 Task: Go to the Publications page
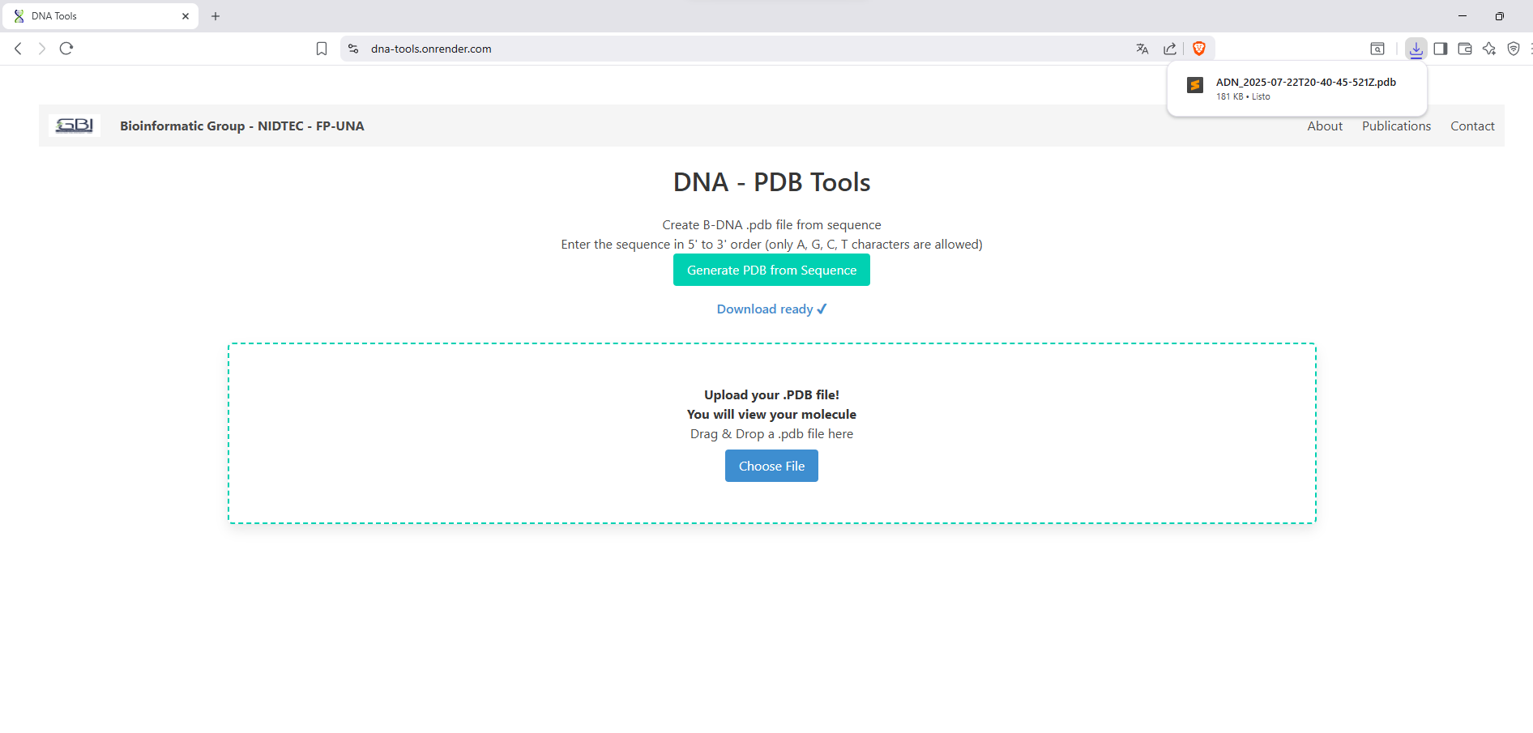1396,126
